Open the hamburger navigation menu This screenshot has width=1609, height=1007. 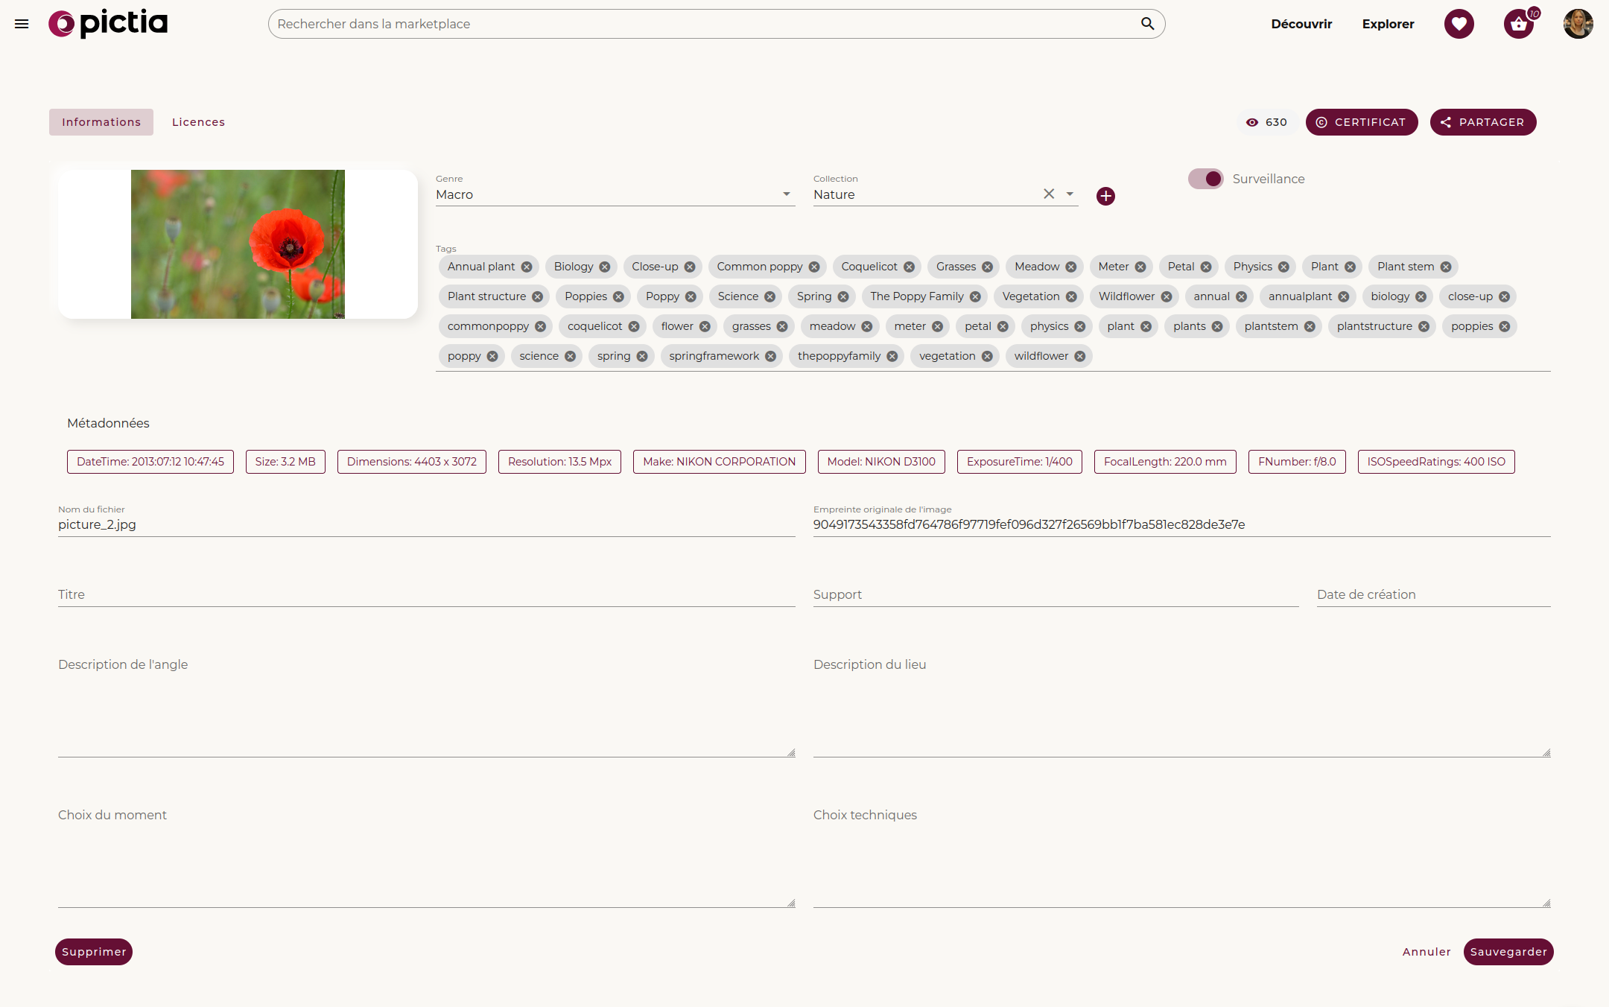click(x=22, y=24)
